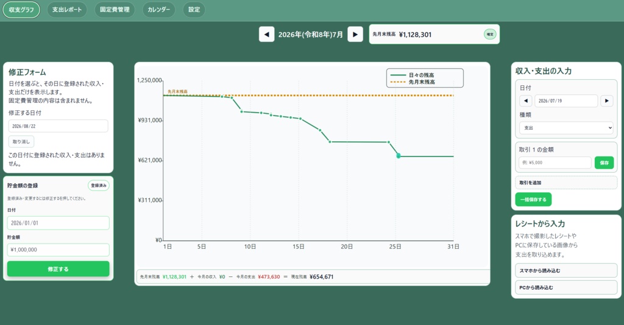Focus the 取引 1 の金額 amount field

pyautogui.click(x=555, y=162)
